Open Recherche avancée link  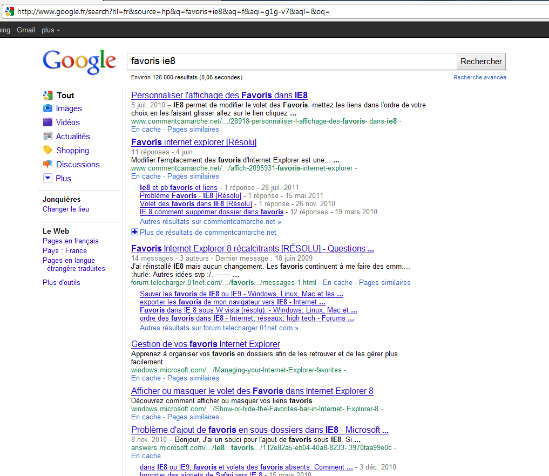tap(480, 77)
